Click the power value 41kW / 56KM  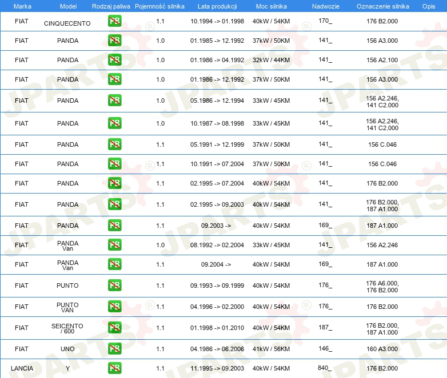[271, 349]
